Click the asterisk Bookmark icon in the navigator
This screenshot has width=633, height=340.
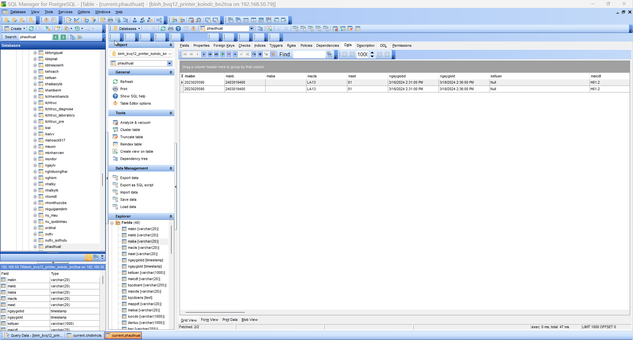tap(260, 54)
